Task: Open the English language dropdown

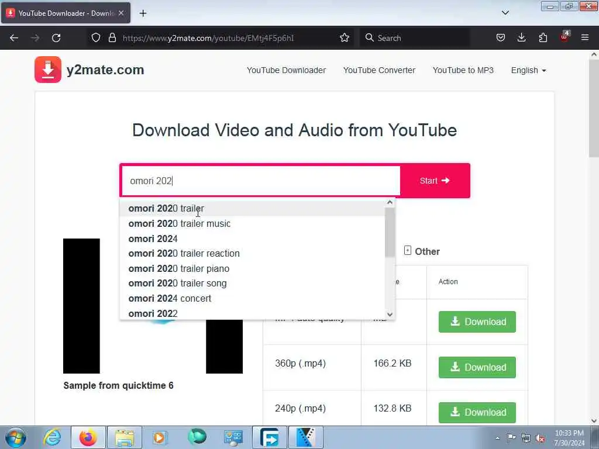Action: 529,70
